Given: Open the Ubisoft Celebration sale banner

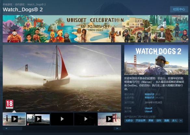Looking at the screenshot, I should [95, 29].
